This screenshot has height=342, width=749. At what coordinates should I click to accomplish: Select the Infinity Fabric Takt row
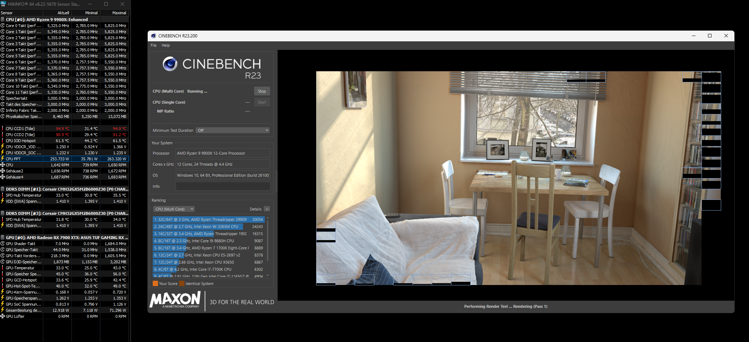64,110
